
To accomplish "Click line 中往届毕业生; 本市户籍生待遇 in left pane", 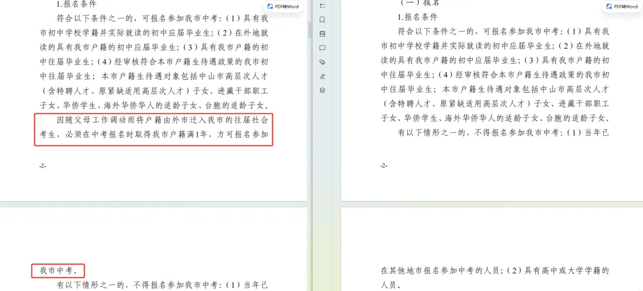I will 154,76.
